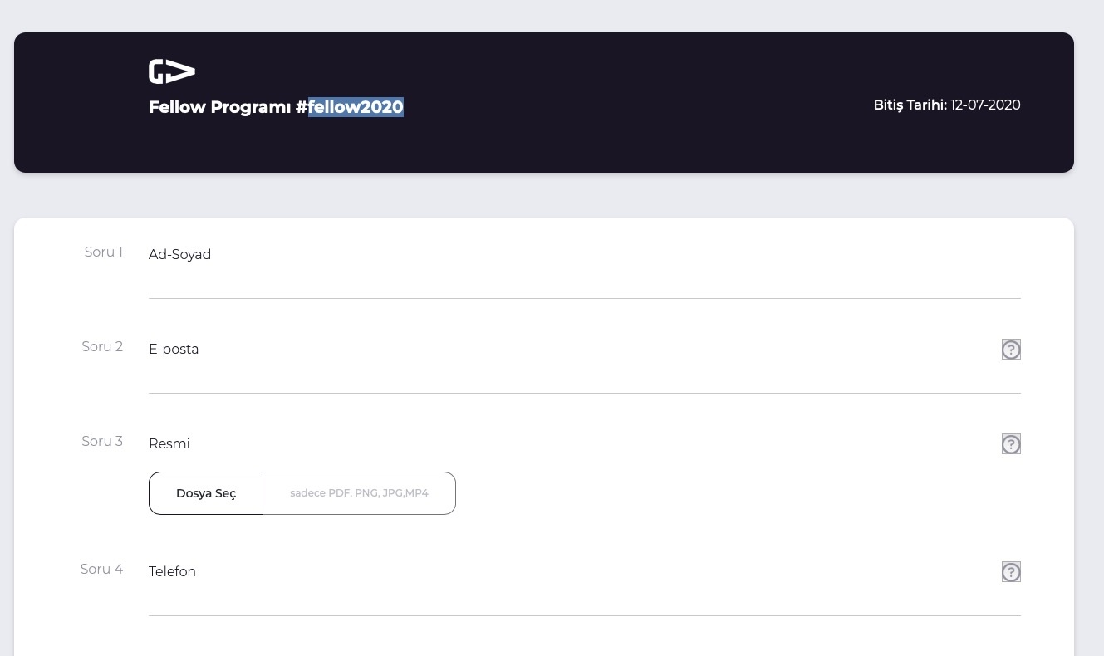Click the logo icon in the header
This screenshot has width=1104, height=656.
pyautogui.click(x=171, y=72)
